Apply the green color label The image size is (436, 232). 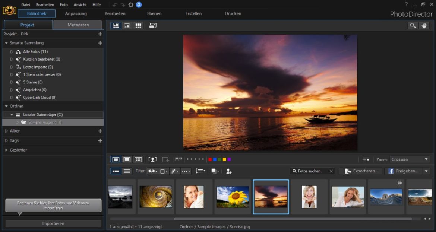(x=219, y=159)
